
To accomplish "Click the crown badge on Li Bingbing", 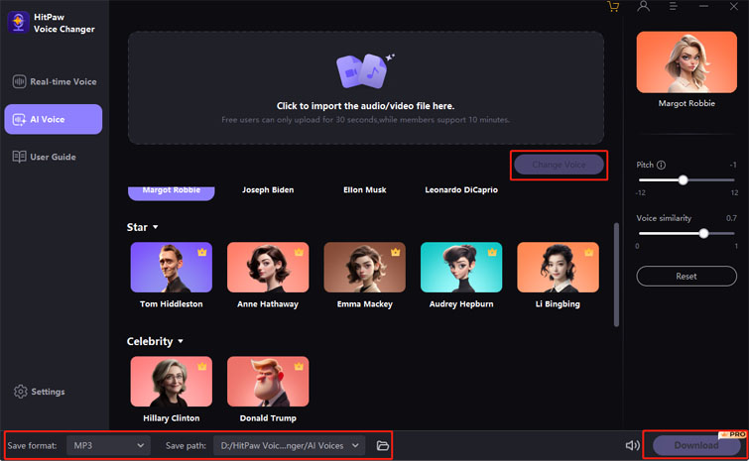I will click(588, 252).
